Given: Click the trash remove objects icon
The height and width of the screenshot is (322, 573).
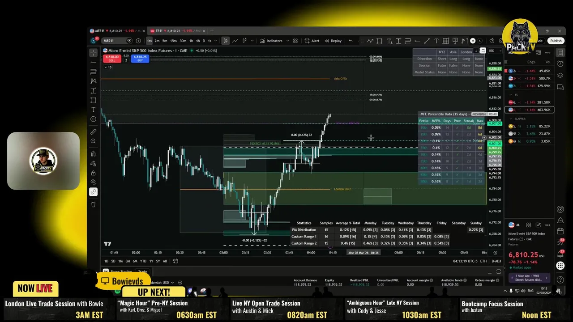Looking at the screenshot, I should (x=93, y=204).
